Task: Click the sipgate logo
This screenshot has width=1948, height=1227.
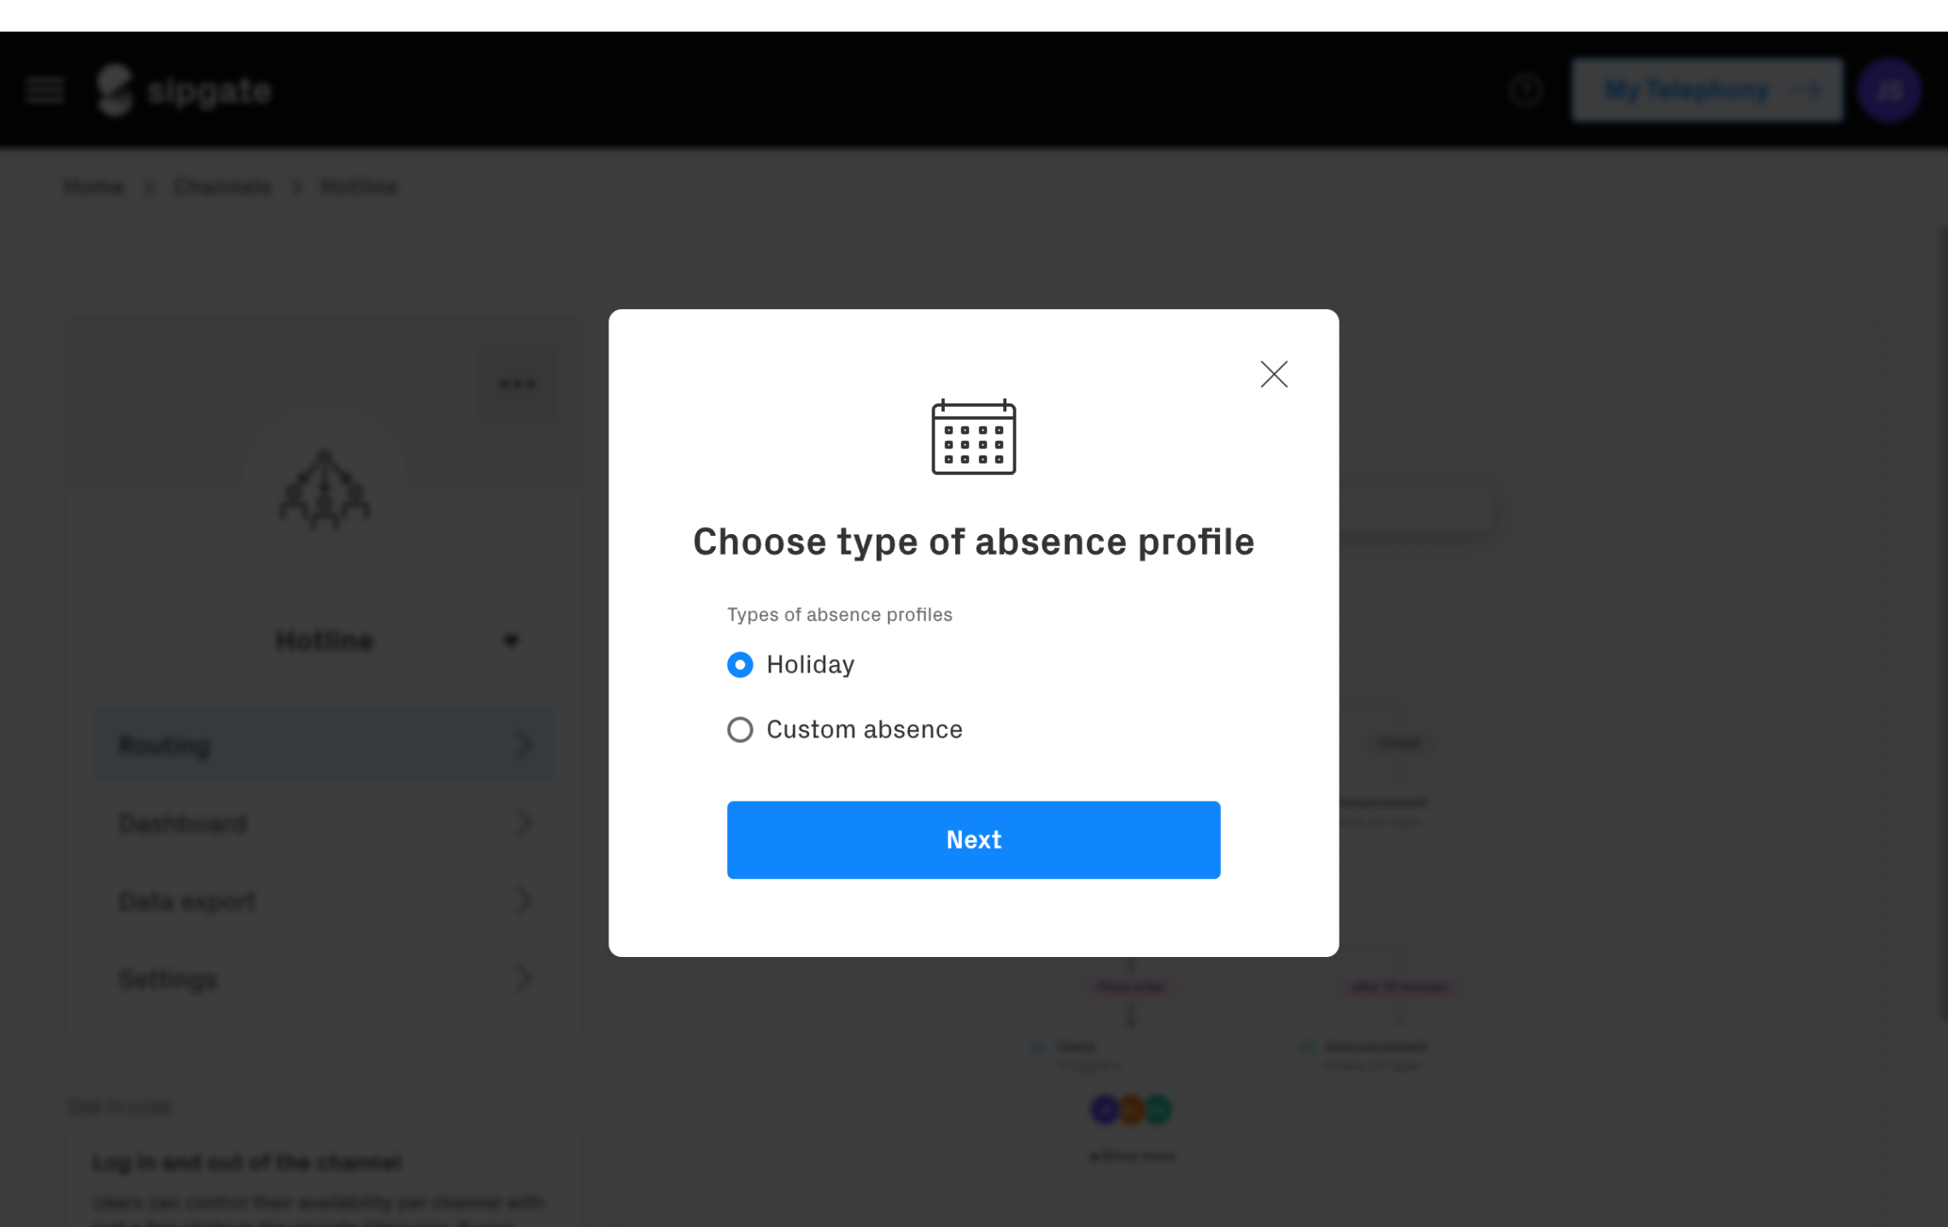Action: coord(184,90)
